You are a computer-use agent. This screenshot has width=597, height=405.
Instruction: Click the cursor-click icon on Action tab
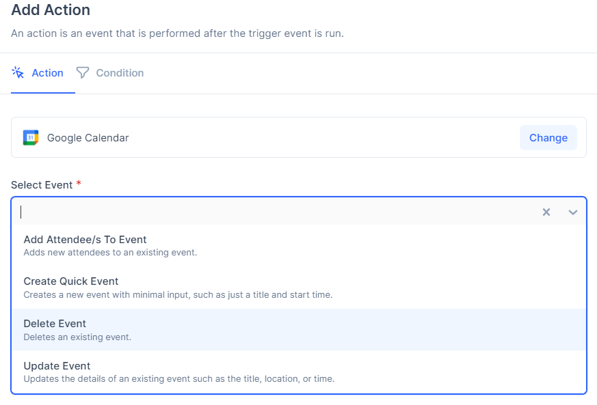(x=18, y=72)
